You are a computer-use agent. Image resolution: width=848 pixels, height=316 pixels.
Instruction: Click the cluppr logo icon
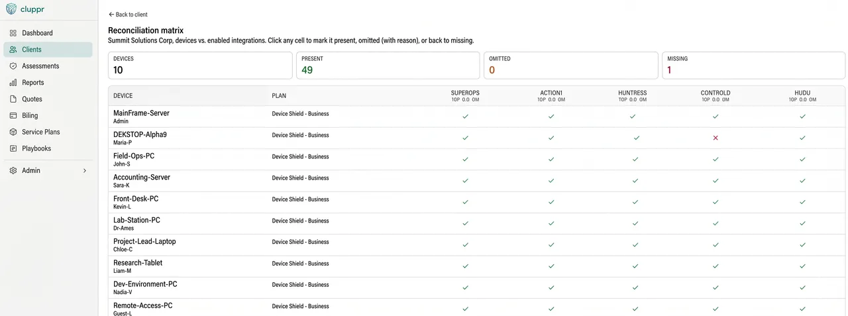point(11,9)
